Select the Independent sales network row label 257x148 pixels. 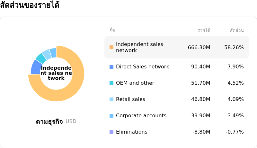(139, 47)
